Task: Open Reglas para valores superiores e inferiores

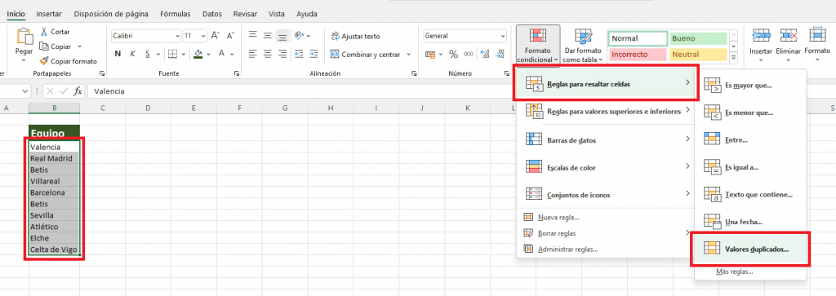Action: [x=607, y=111]
